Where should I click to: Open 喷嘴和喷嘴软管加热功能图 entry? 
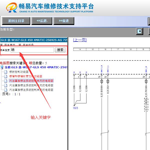(x=26, y=76)
